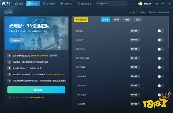This screenshot has height=113, width=173.
Task: Click the update button on game banner
Action: point(16,40)
